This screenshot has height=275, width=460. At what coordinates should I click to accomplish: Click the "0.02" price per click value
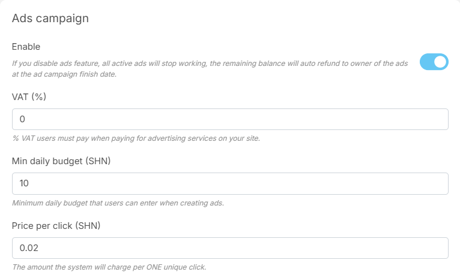(x=29, y=248)
